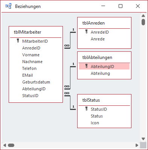Select the Icon field in tblStatus
This screenshot has width=148, height=150.
[95, 123]
